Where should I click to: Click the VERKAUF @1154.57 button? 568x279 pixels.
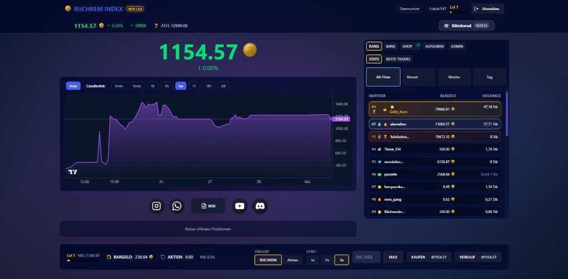pyautogui.click(x=478, y=257)
